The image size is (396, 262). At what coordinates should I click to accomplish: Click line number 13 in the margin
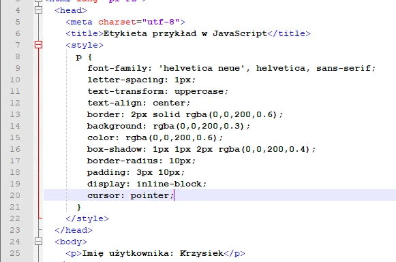coord(15,114)
